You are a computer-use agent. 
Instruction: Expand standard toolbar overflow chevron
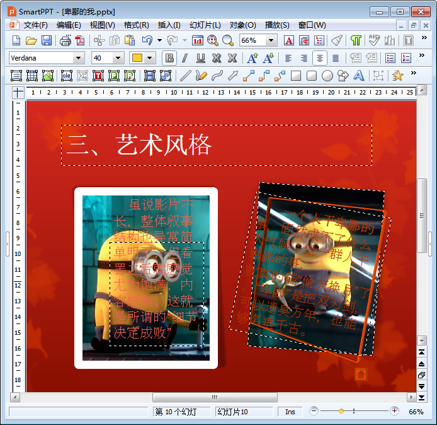[x=424, y=37]
